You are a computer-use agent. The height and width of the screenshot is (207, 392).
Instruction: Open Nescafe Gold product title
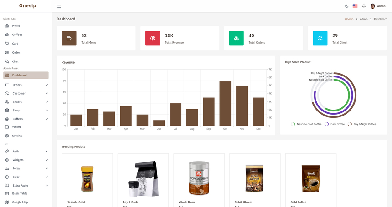coord(76,202)
